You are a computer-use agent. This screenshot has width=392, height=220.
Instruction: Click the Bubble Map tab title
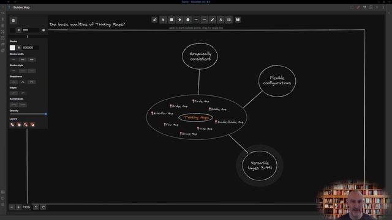pos(21,7)
